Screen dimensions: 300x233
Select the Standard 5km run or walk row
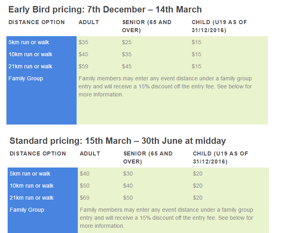(138, 174)
